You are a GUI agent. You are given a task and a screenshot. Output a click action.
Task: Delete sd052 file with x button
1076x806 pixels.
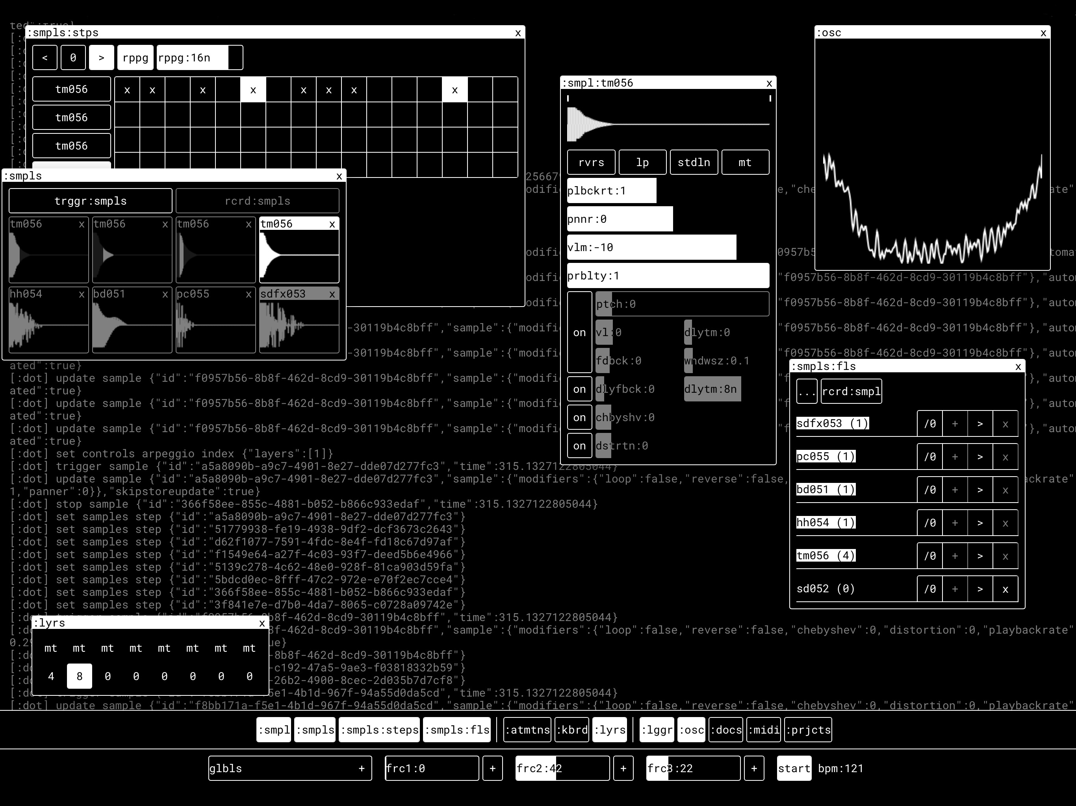click(1006, 589)
